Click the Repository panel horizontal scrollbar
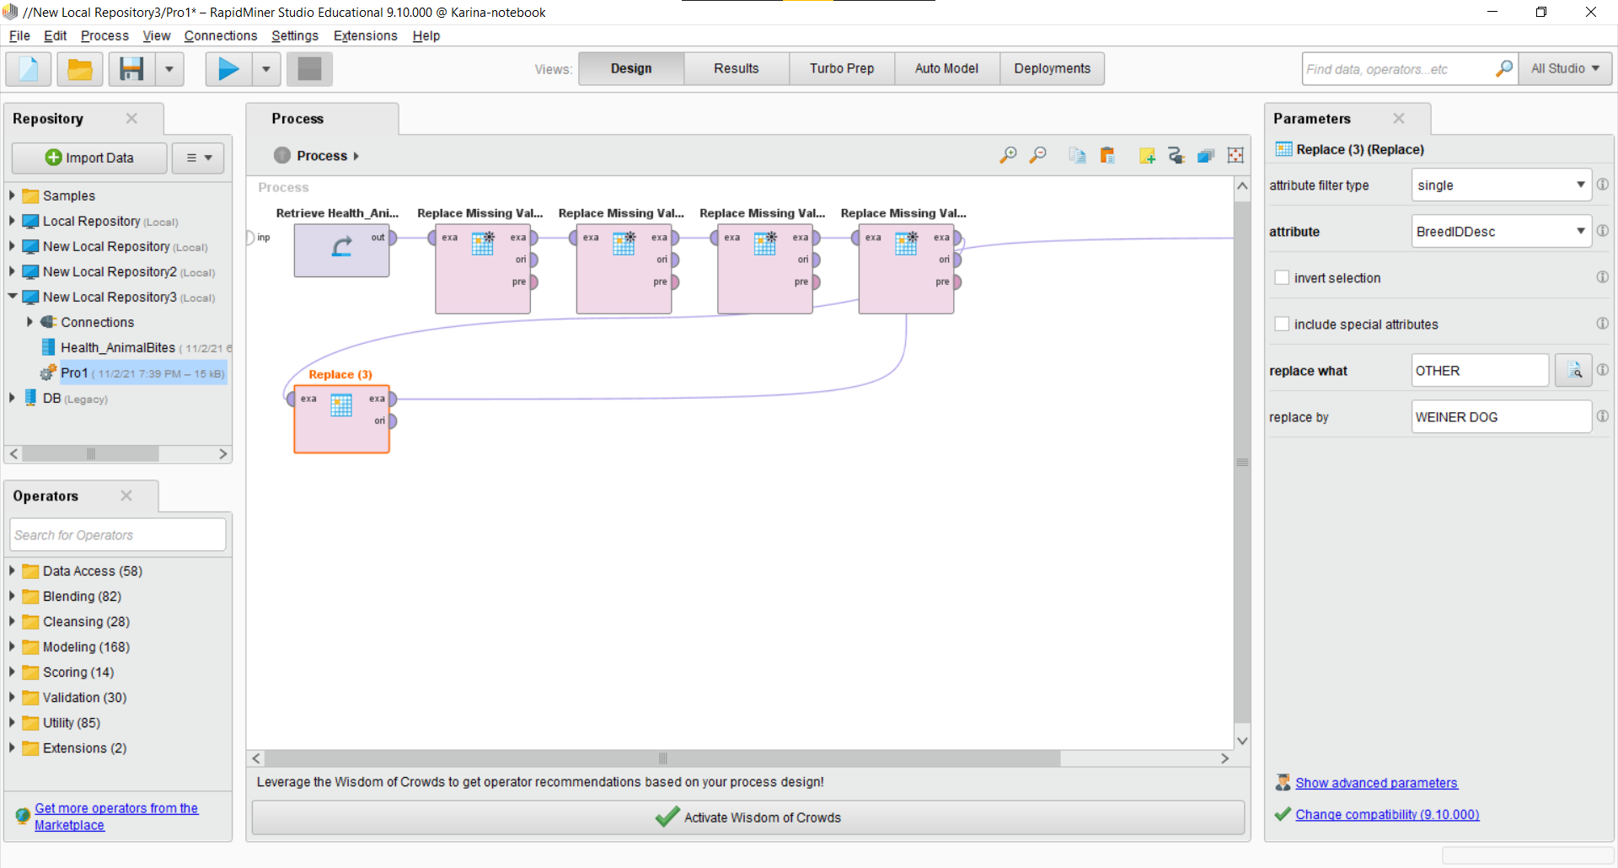The height and width of the screenshot is (868, 1618). (x=91, y=454)
